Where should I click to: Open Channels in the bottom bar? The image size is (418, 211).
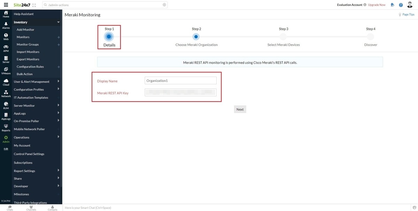pos(31,208)
